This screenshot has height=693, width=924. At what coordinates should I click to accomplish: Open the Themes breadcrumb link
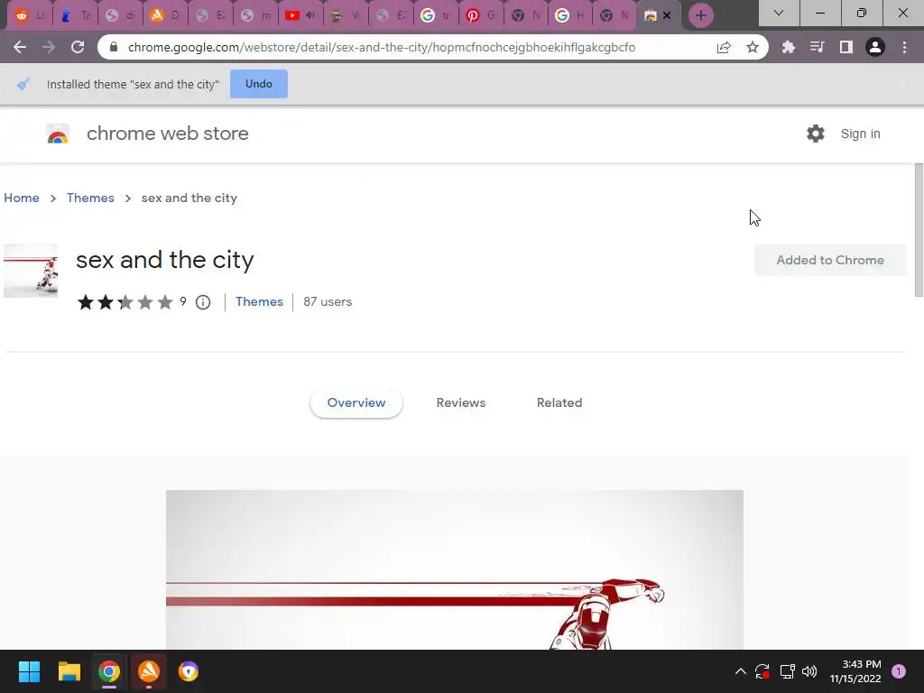pos(90,198)
